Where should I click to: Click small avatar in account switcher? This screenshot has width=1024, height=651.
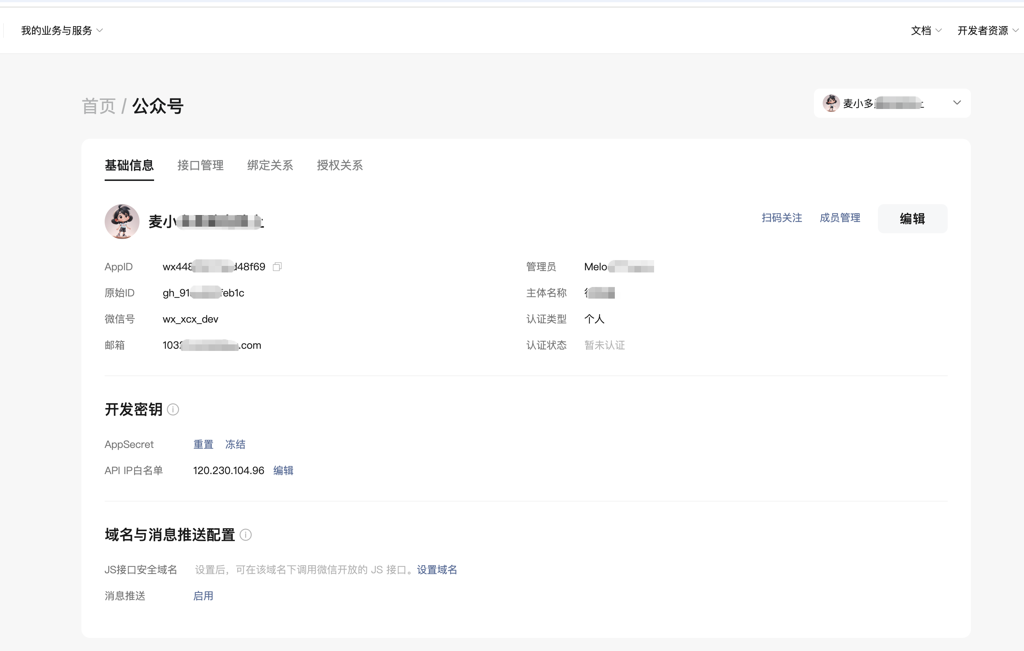click(831, 103)
